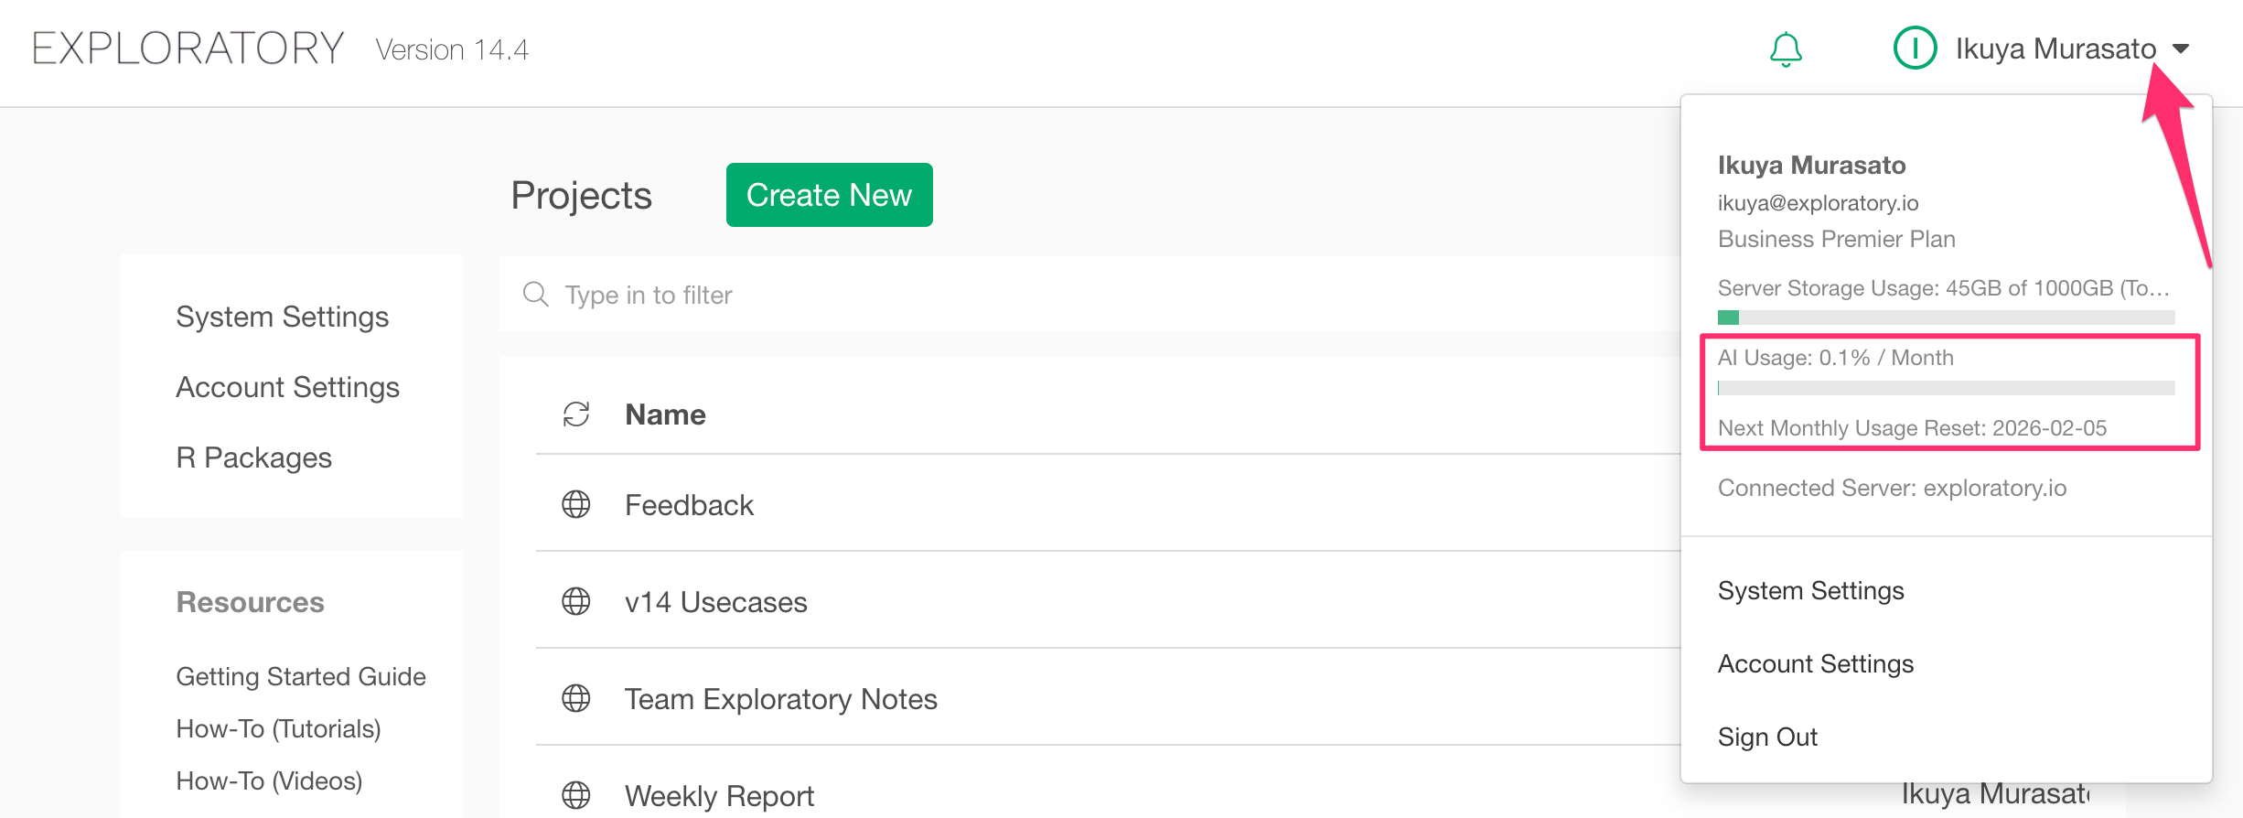2243x818 pixels.
Task: Select Account Settings in the user dropdown menu
Action: (1815, 664)
